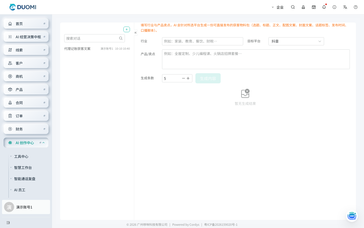Select AI 员工 submenu item
This screenshot has width=364, height=228.
[20, 190]
